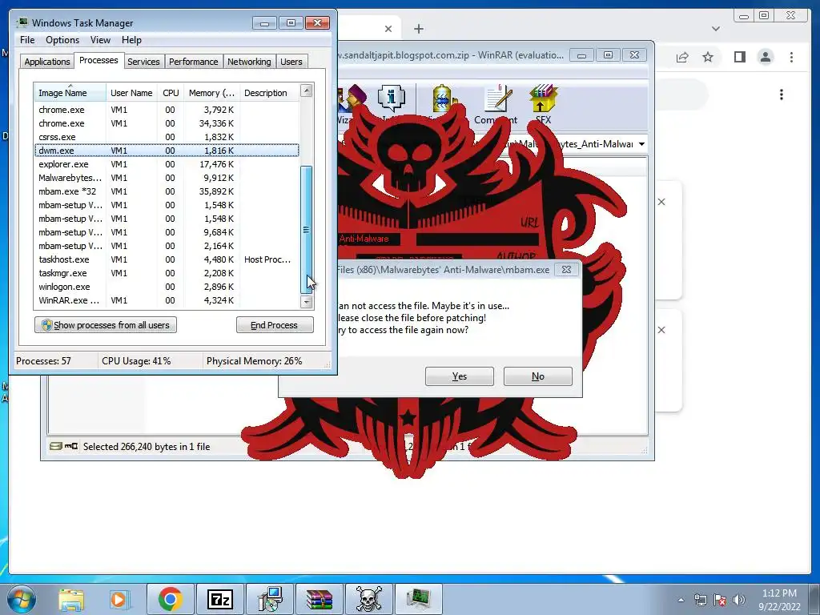Switch to the Users tab
Image resolution: width=820 pixels, height=615 pixels.
tap(291, 62)
